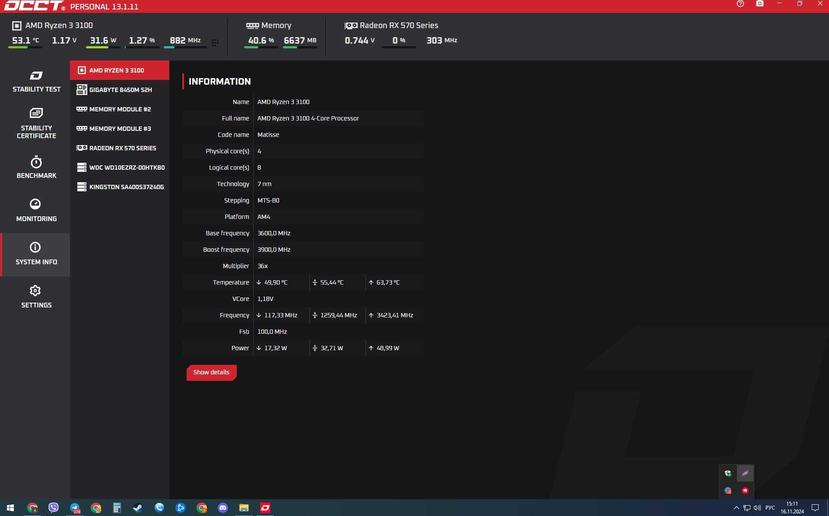Click the Boost frequency value 3900,0 MHz
Image resolution: width=829 pixels, height=516 pixels.
[x=274, y=250]
